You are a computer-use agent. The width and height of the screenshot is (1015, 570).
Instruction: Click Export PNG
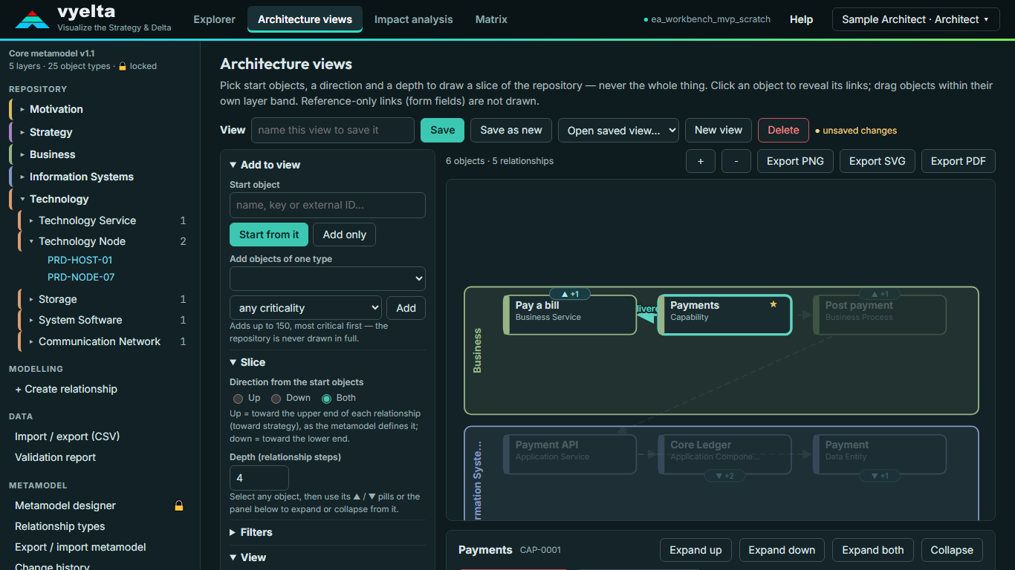tap(795, 161)
